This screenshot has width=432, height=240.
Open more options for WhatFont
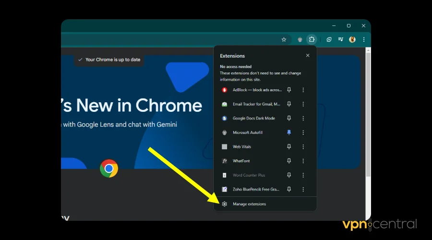pos(303,161)
